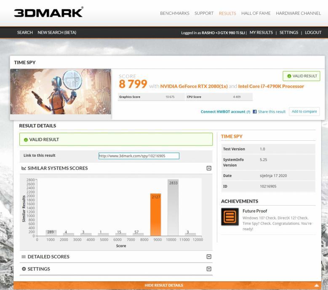Click the CPU Score value 4 409

pos(237,97)
